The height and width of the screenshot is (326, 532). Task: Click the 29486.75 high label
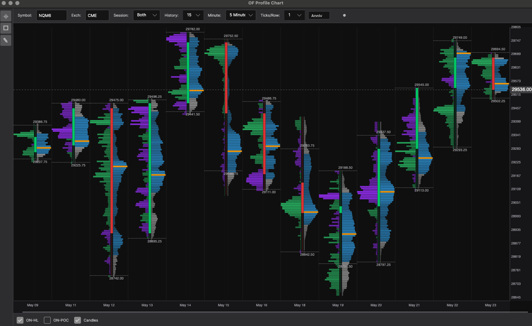click(x=269, y=98)
